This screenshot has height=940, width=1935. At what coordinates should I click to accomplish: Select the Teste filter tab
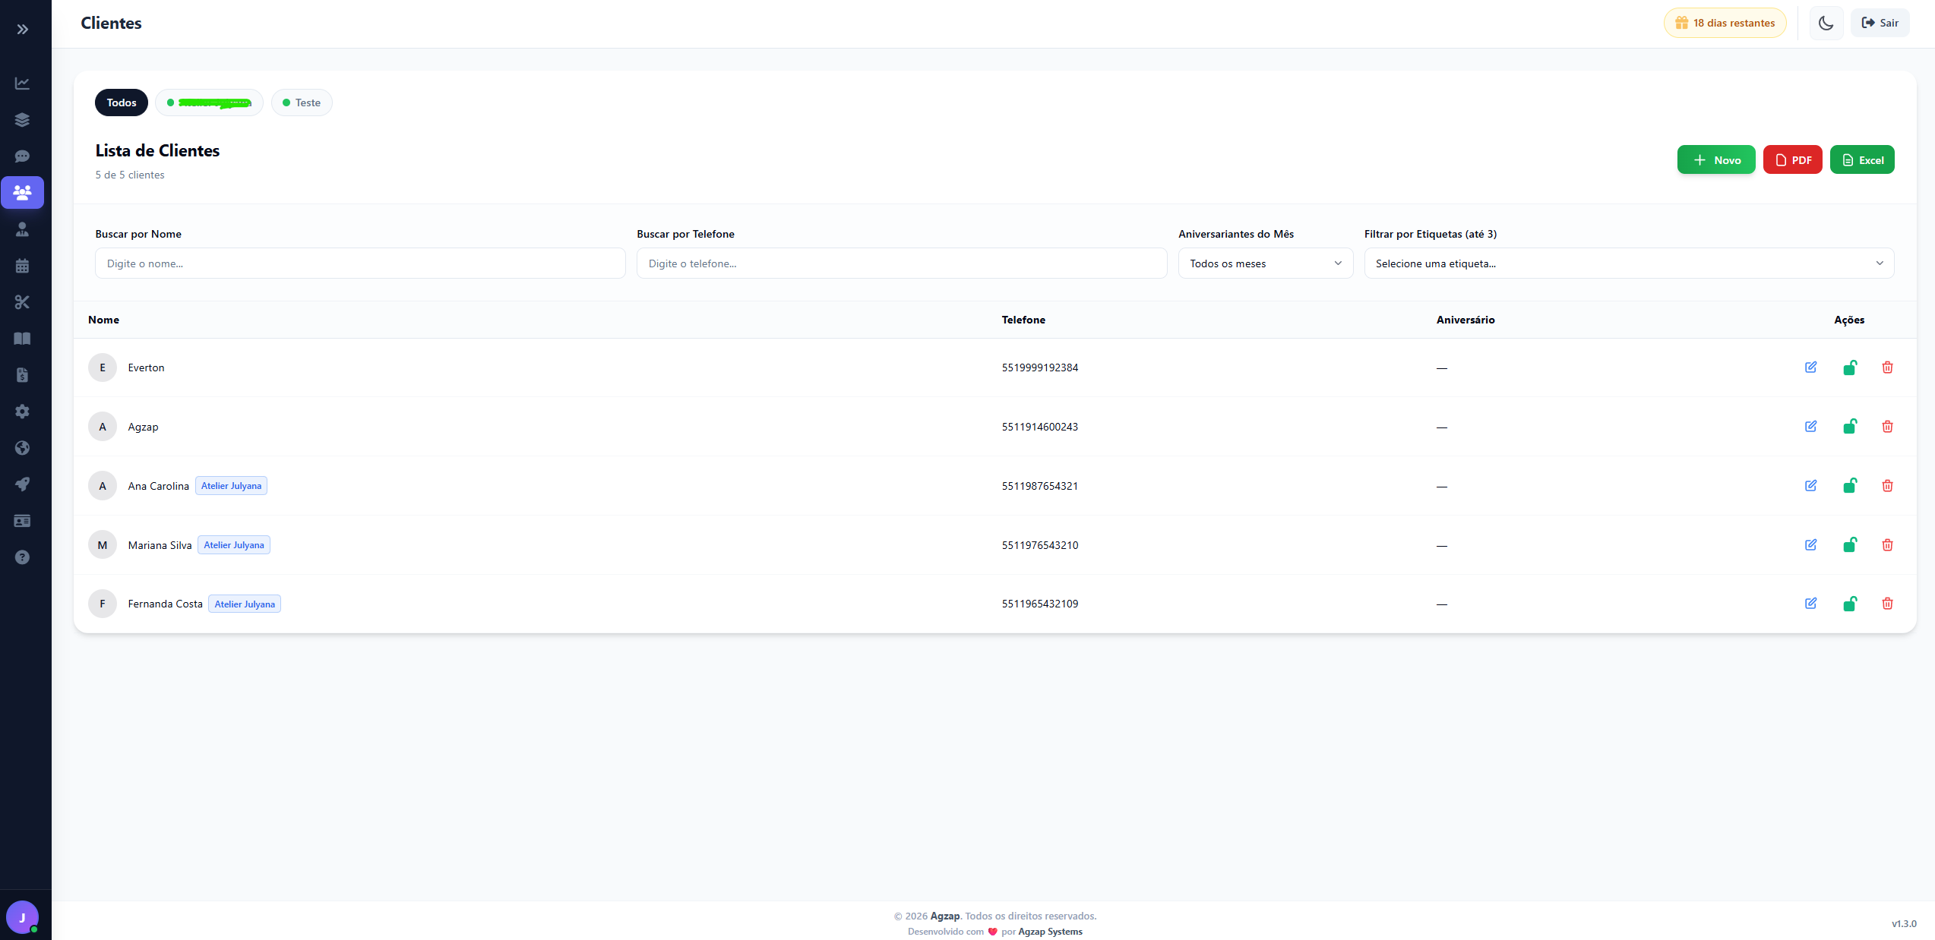[302, 103]
